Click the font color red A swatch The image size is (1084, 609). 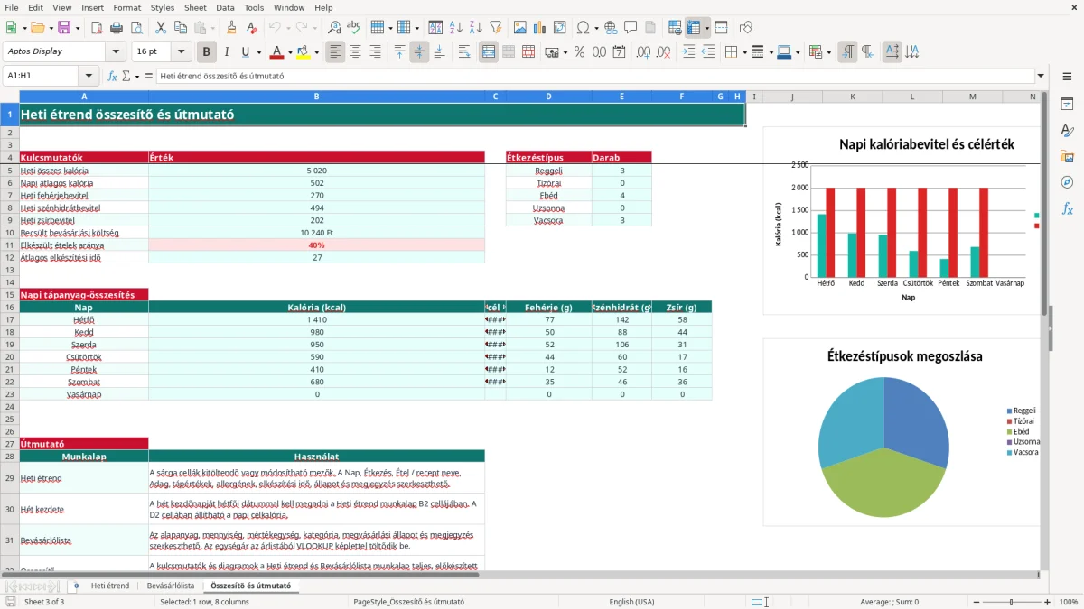276,52
